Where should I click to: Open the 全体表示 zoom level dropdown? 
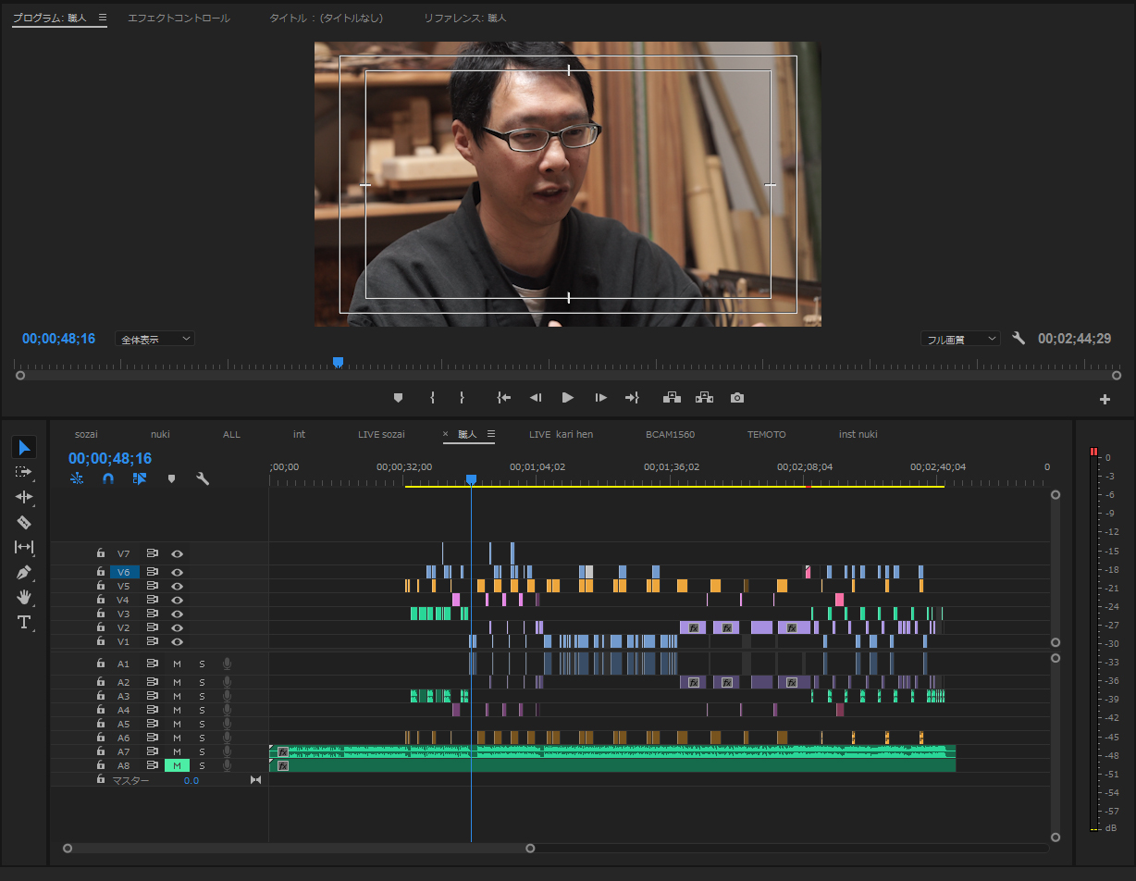pyautogui.click(x=154, y=340)
